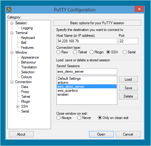Collapse the Session tree node
This screenshot has height=146, width=151.
(12, 23)
